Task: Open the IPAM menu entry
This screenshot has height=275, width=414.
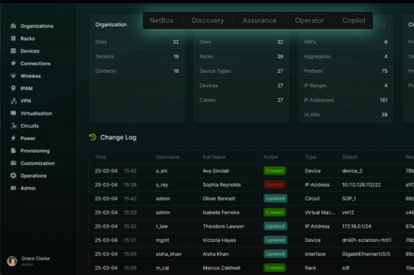Action: [x=26, y=88]
